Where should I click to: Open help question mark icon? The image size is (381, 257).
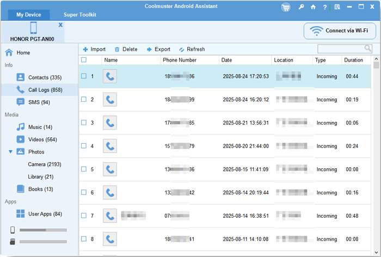(x=325, y=7)
